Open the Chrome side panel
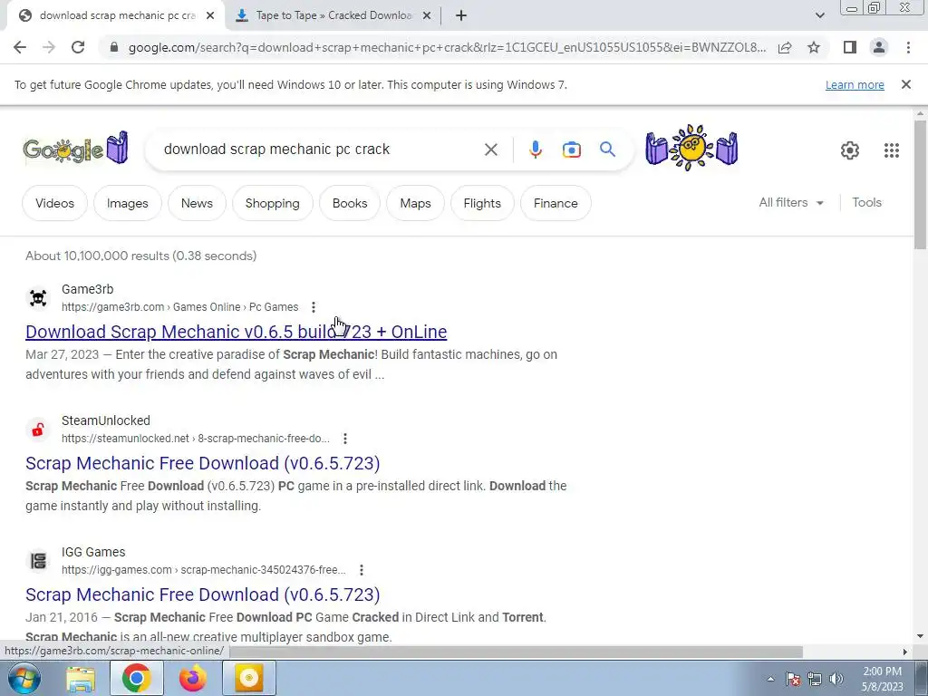 (850, 47)
